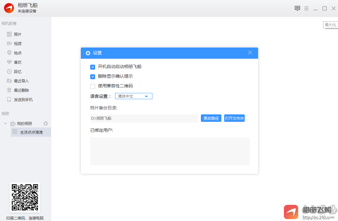The image size is (338, 221).
Task: Click the app logo at top left
Action: [9, 8]
